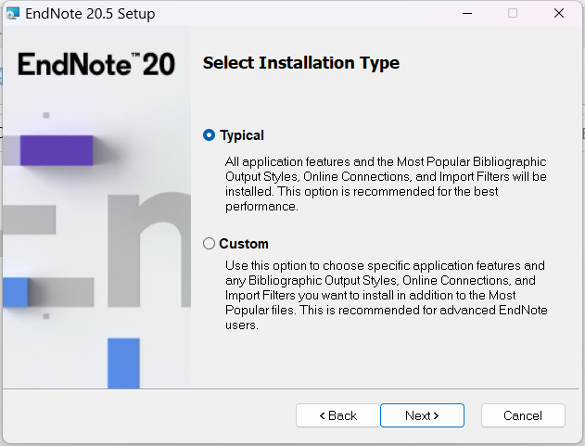The width and height of the screenshot is (585, 446).
Task: Click the 'Select Installation Type' heading
Action: tap(301, 63)
